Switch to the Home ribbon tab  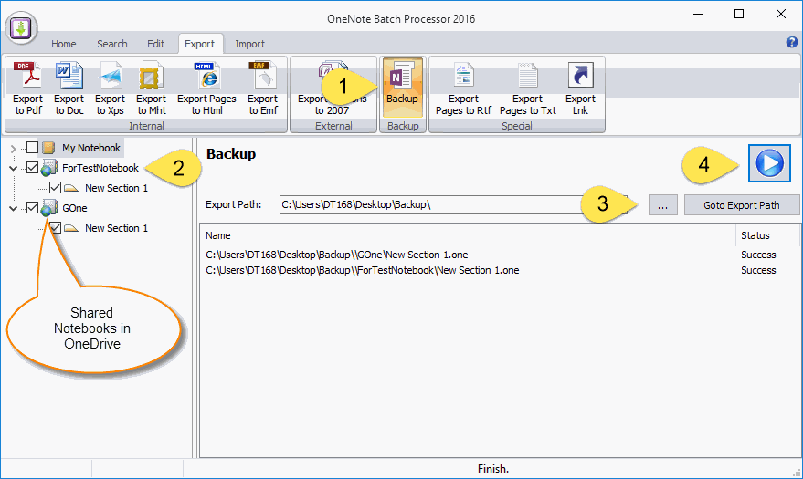tap(64, 44)
